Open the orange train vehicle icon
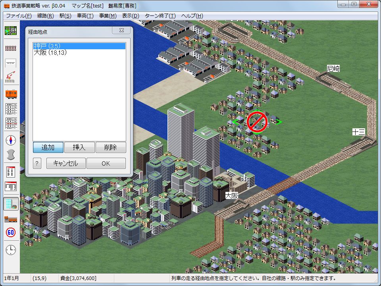 [x=11, y=94]
